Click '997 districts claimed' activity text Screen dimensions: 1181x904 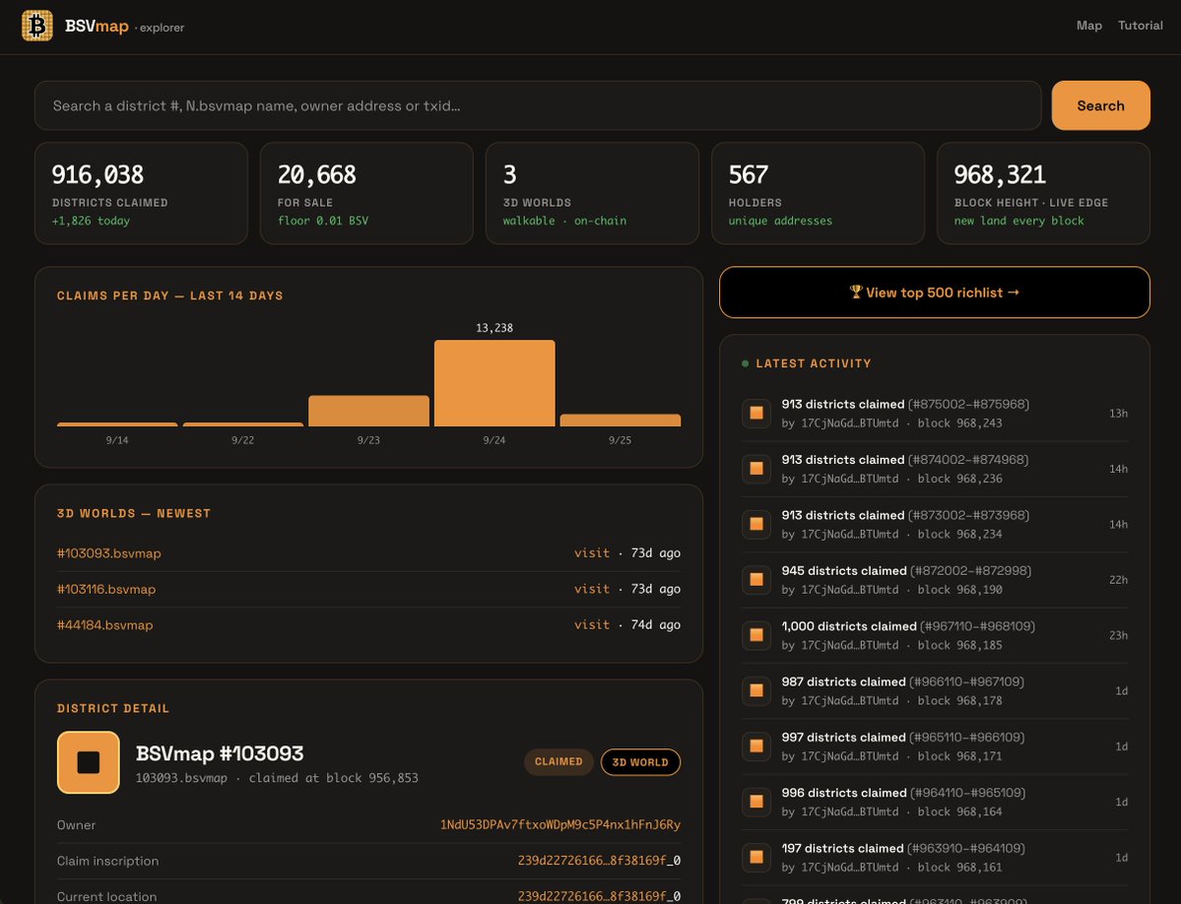[843, 738]
